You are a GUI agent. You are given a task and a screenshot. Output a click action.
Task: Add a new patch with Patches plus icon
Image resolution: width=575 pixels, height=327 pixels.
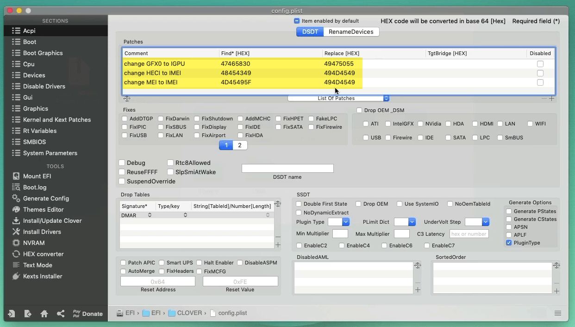point(551,99)
